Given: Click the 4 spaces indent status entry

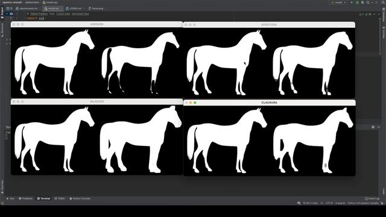Looking at the screenshot, I should pos(340,203).
